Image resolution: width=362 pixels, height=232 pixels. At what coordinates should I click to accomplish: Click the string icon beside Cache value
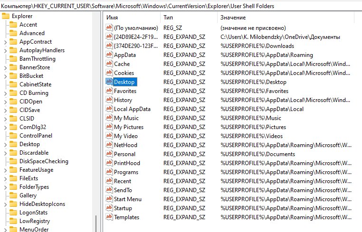point(109,64)
